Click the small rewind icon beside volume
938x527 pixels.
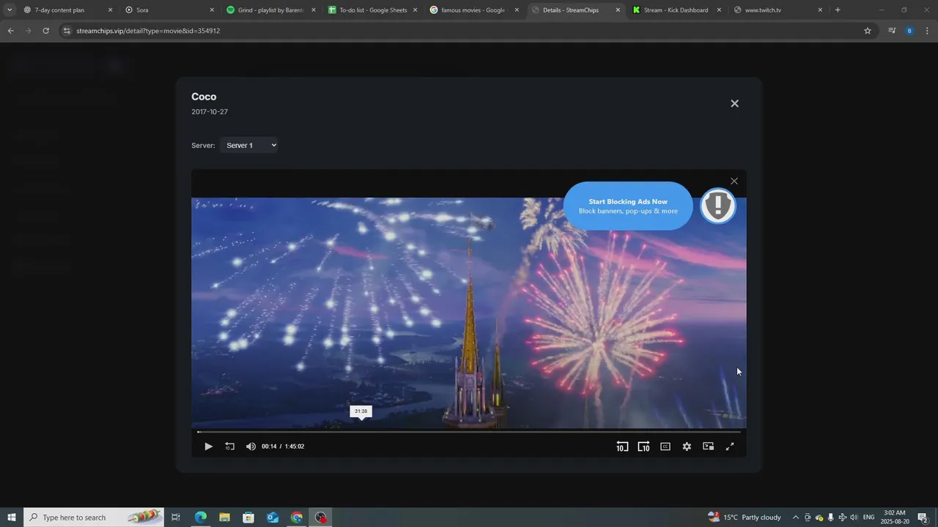pos(229,446)
